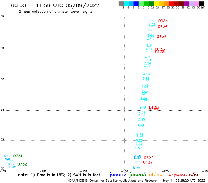Click the longitude axis label -165

[x=3, y=171]
